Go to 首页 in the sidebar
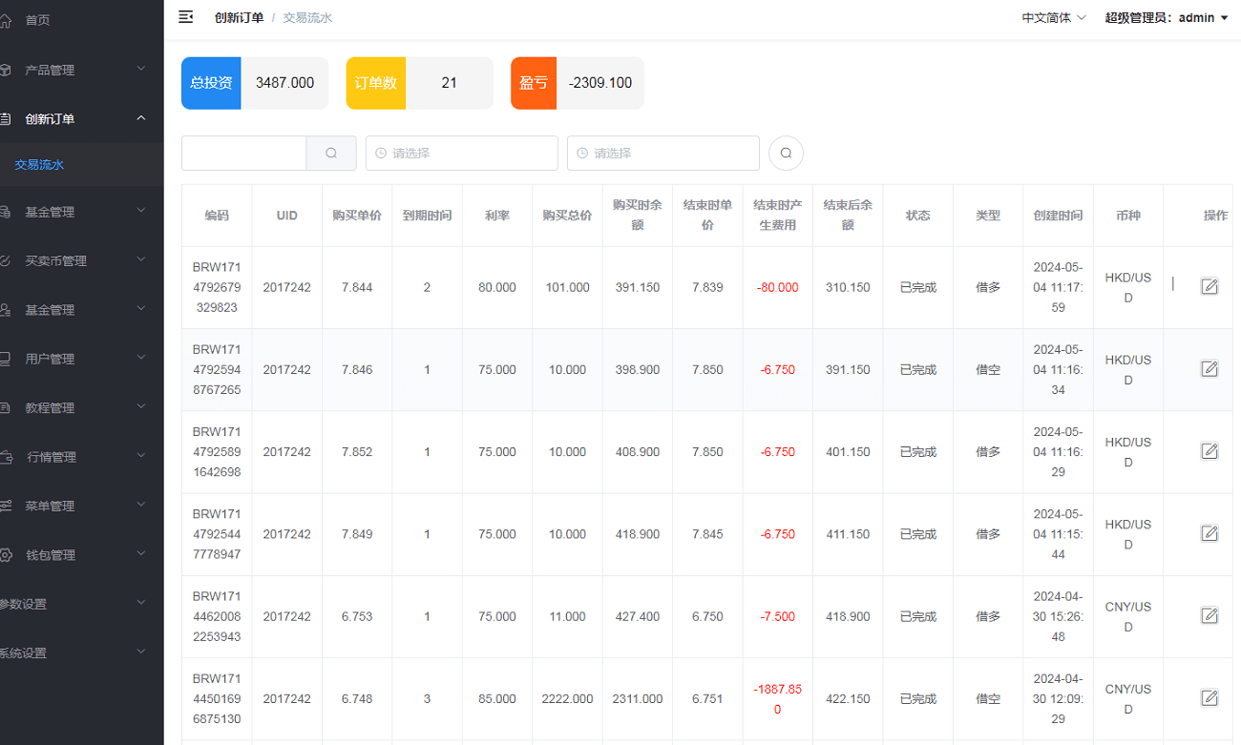The width and height of the screenshot is (1241, 745). (37, 20)
